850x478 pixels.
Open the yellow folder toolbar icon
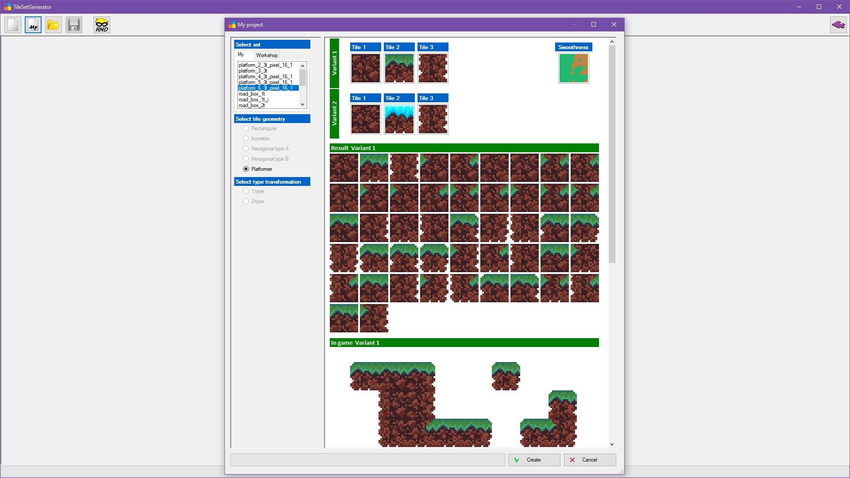tap(53, 25)
